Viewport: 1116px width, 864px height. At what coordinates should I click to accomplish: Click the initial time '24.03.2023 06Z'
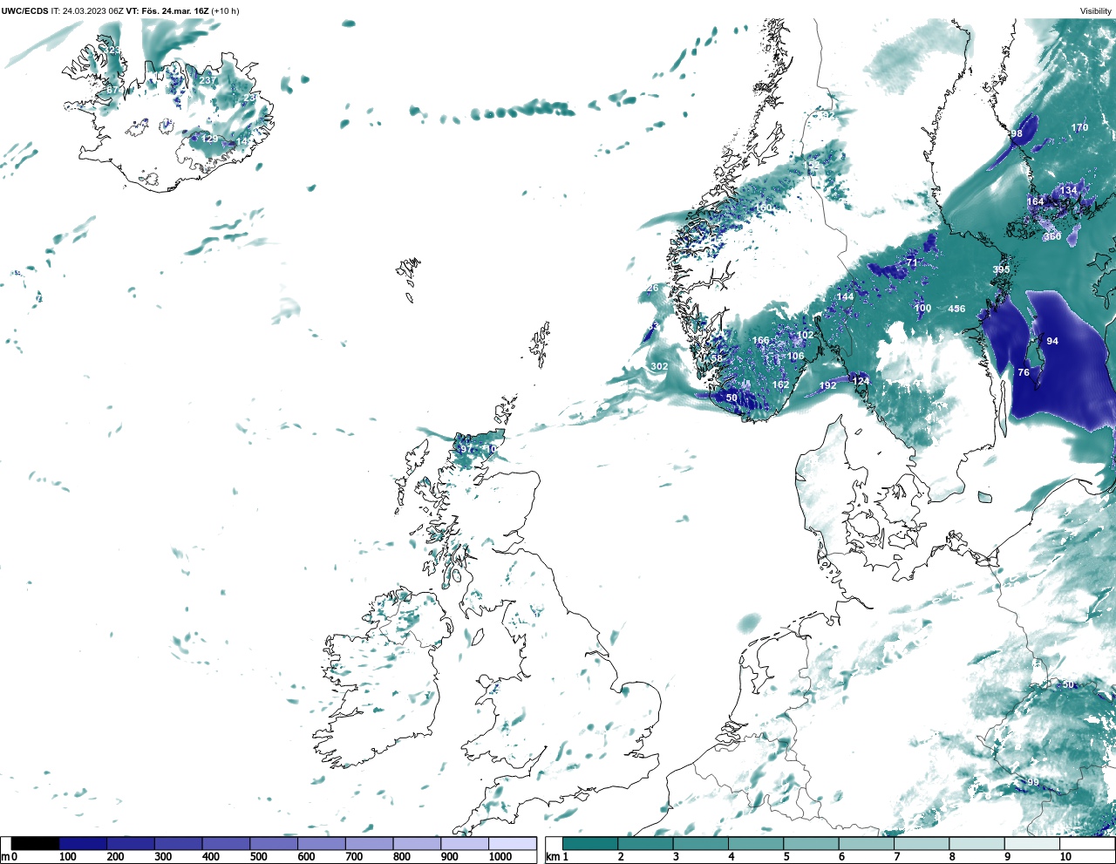[x=93, y=10]
